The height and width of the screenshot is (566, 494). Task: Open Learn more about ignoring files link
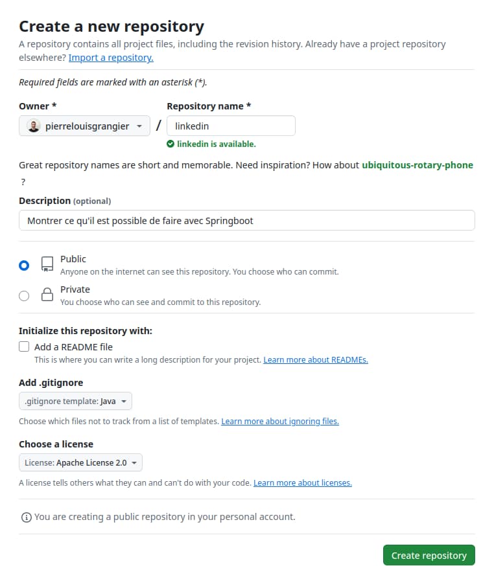coord(279,421)
